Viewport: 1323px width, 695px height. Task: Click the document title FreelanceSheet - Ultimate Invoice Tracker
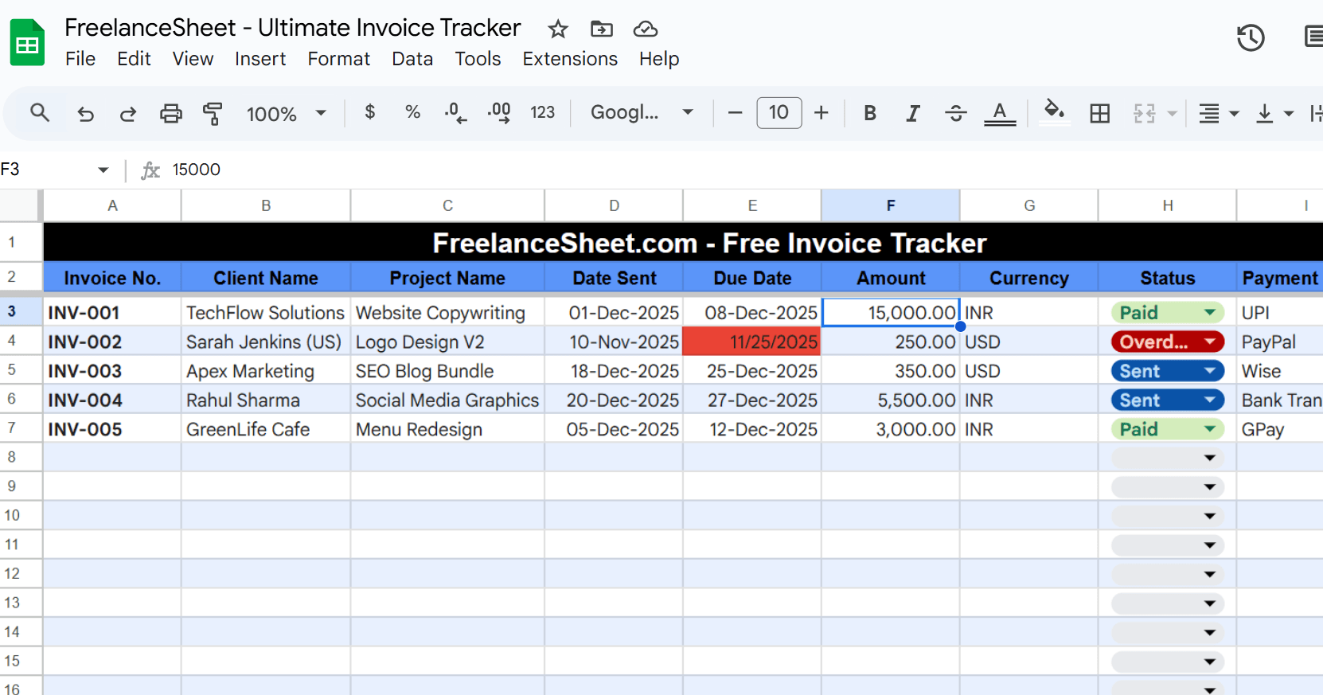(292, 28)
